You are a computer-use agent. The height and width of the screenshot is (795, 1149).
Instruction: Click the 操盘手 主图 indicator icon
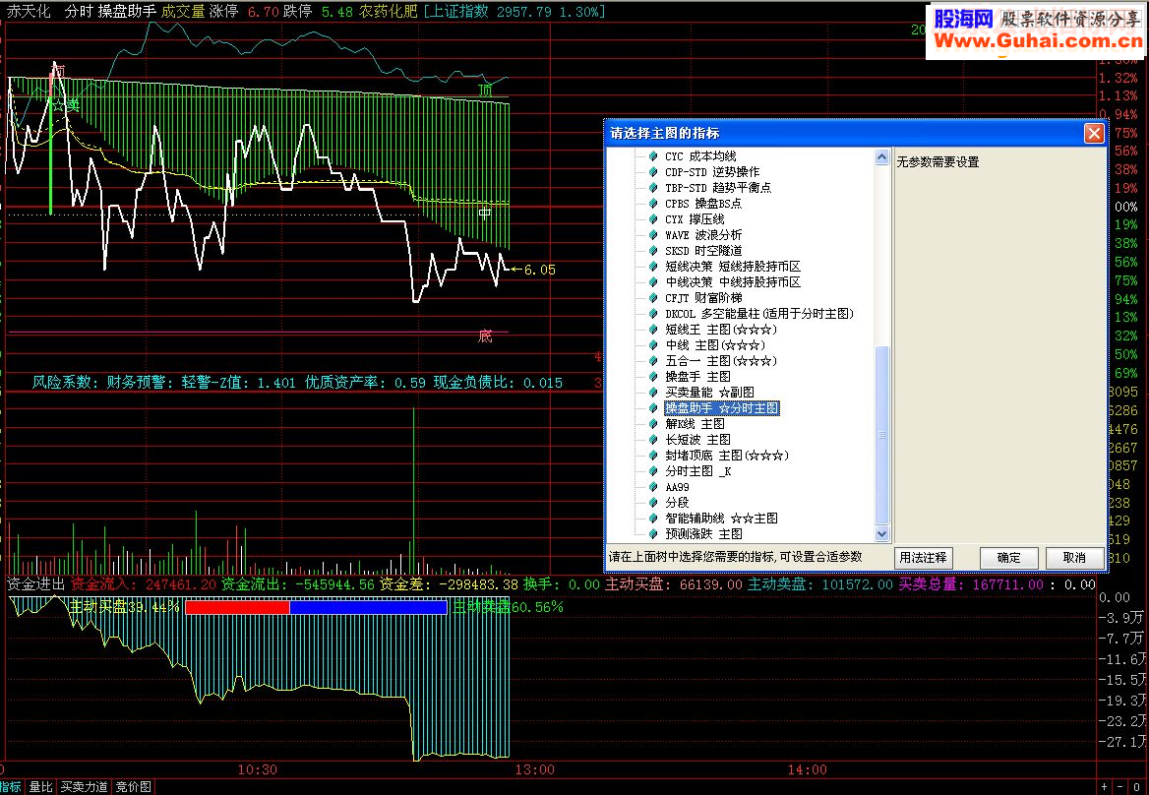[653, 377]
